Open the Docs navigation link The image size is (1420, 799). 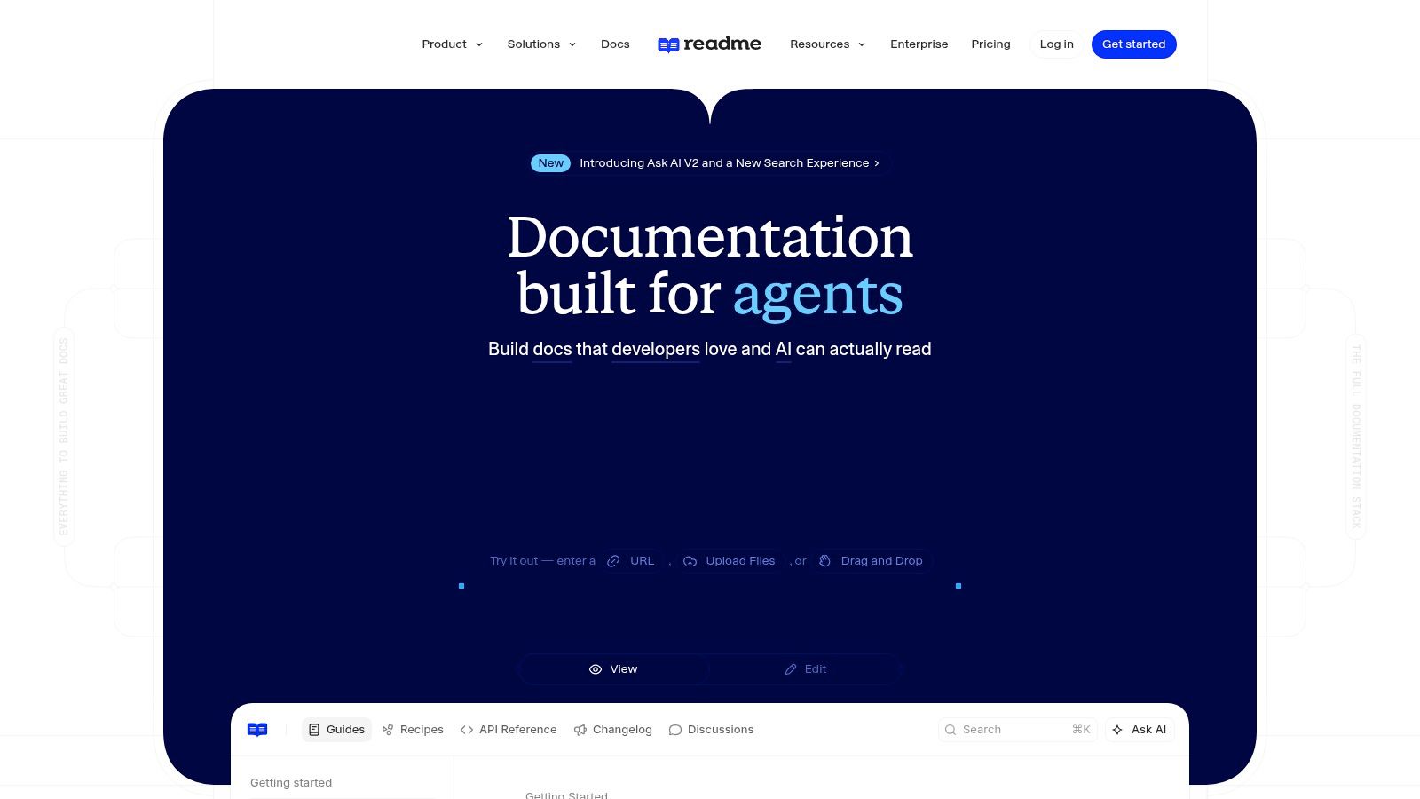coord(615,44)
